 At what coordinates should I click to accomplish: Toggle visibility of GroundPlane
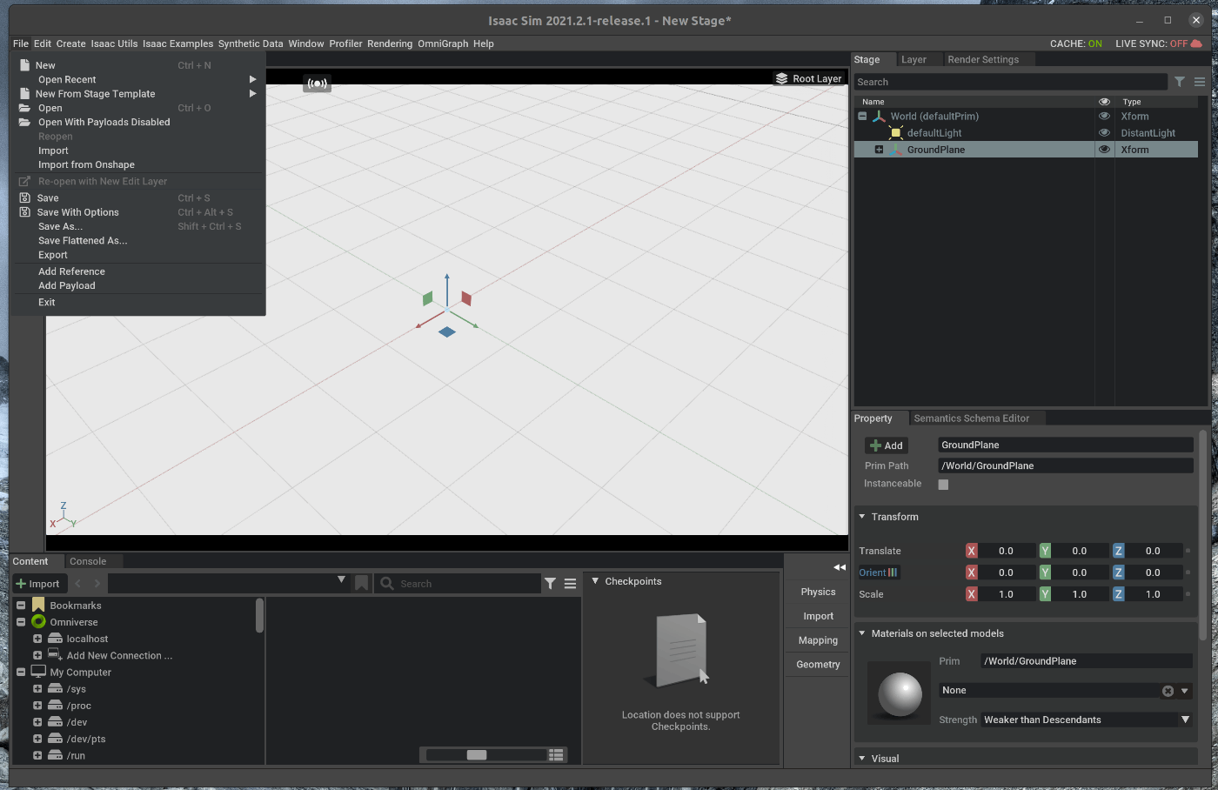click(x=1104, y=150)
